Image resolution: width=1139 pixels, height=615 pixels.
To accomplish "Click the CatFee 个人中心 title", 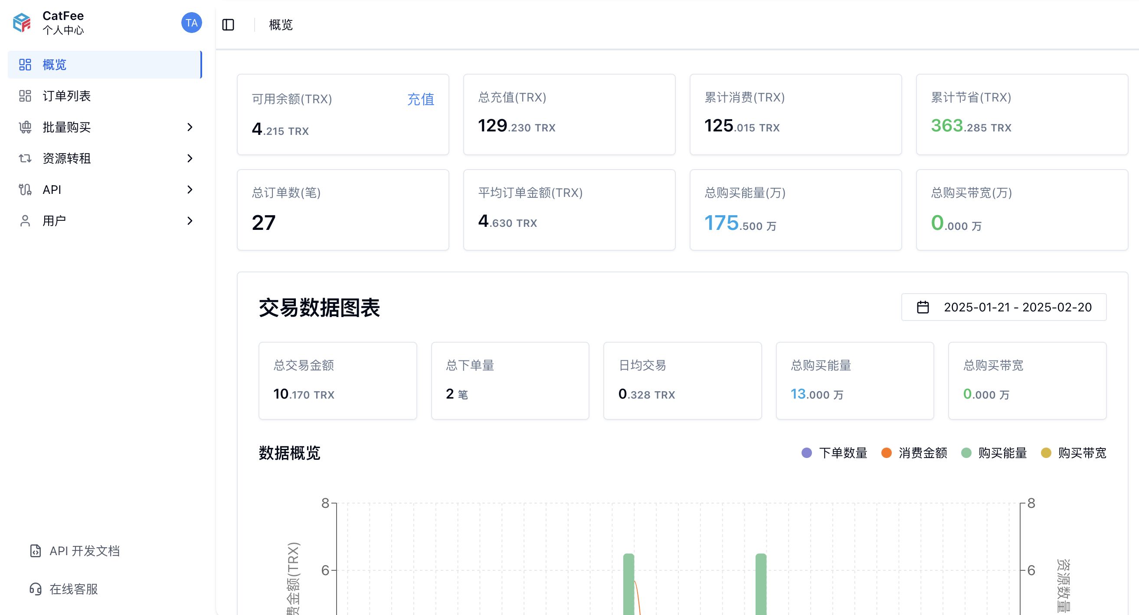I will point(63,23).
